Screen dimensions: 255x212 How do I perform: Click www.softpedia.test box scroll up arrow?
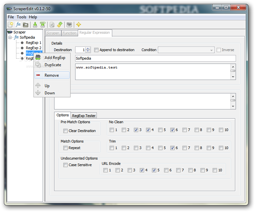[233, 67]
